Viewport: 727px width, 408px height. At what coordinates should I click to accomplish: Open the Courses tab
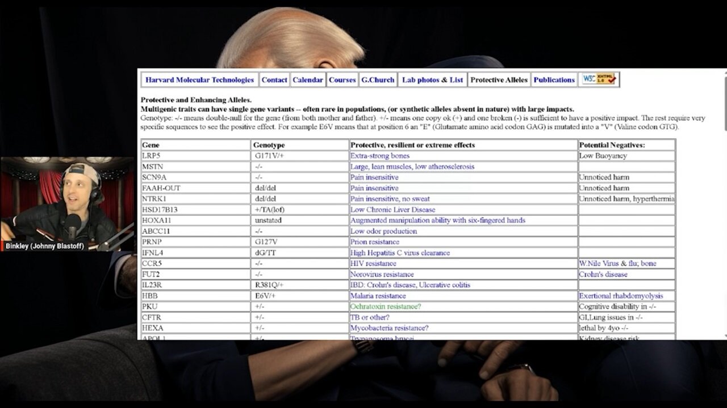342,80
